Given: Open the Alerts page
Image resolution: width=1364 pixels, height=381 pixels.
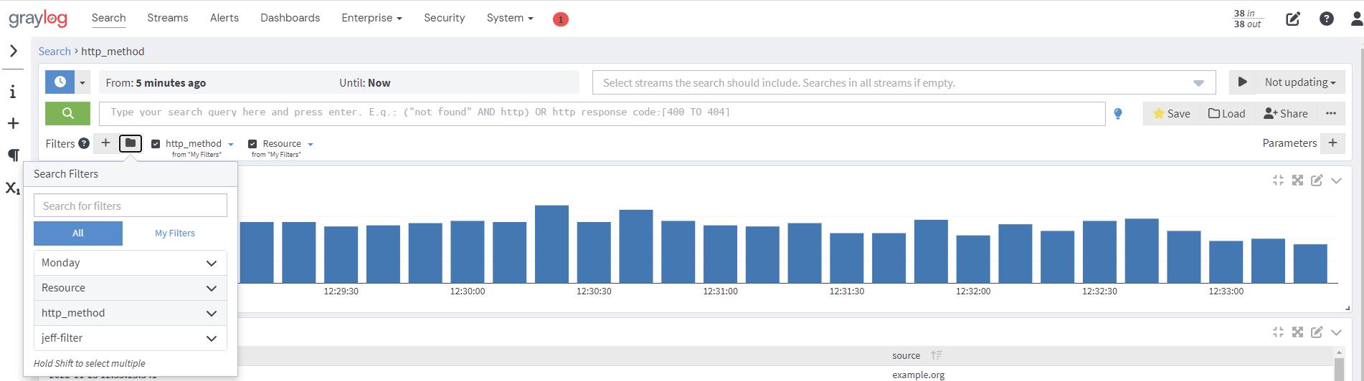Looking at the screenshot, I should tap(224, 18).
